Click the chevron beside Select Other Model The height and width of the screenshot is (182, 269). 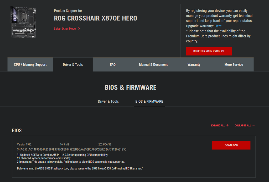coord(79,29)
